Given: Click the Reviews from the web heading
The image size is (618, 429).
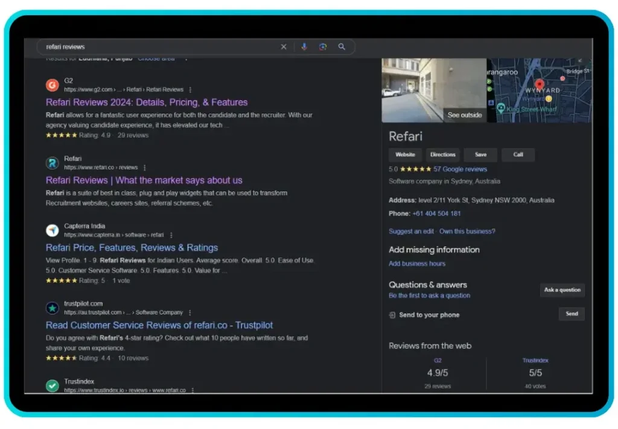Looking at the screenshot, I should 430,346.
